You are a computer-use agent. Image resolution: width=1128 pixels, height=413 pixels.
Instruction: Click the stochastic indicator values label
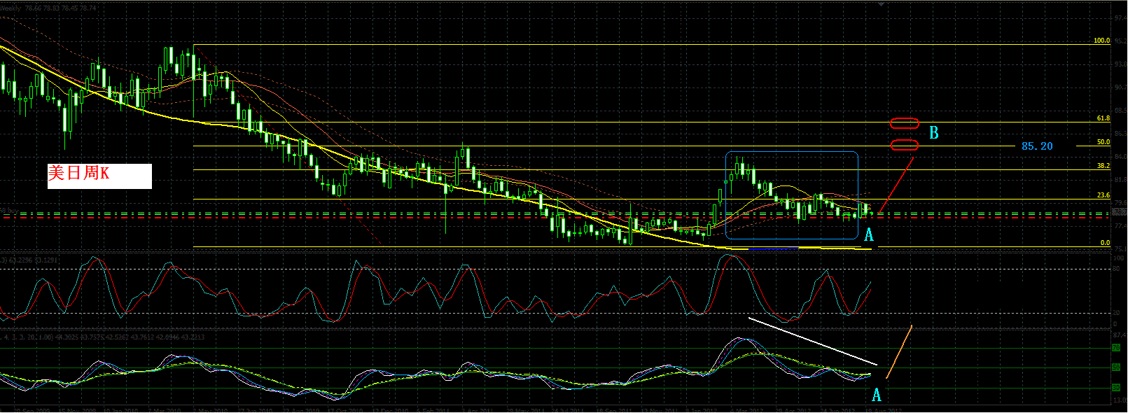tap(29, 260)
